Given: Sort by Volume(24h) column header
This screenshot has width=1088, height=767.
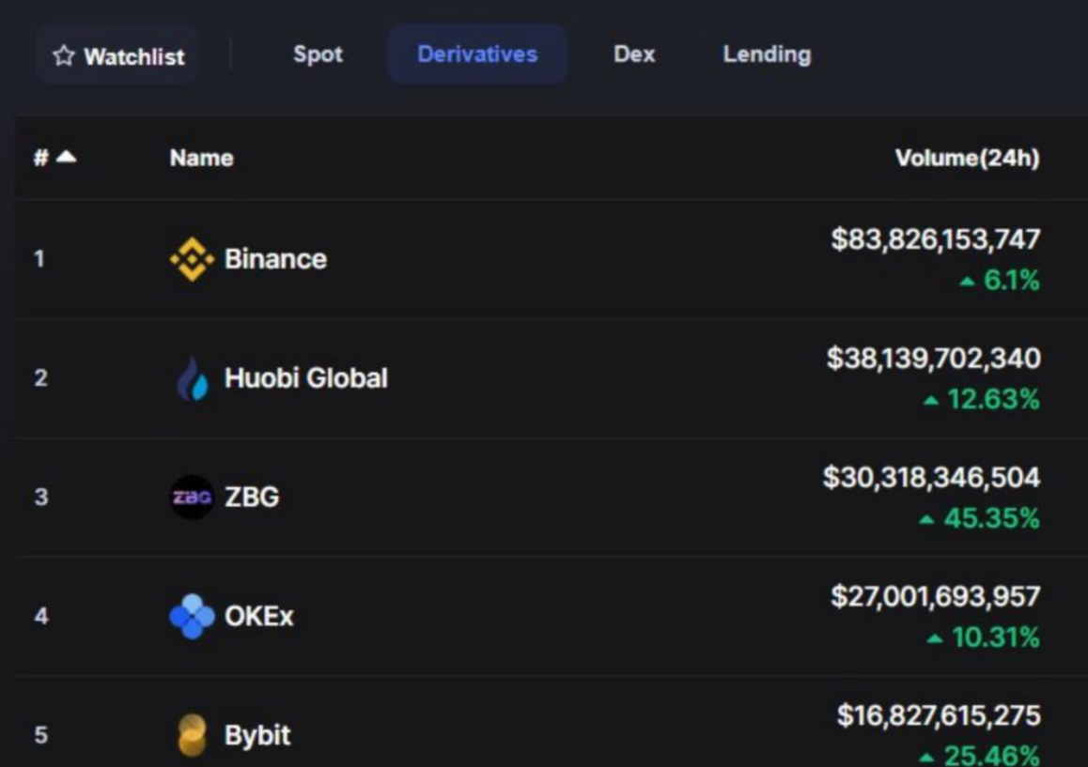Looking at the screenshot, I should (x=967, y=158).
